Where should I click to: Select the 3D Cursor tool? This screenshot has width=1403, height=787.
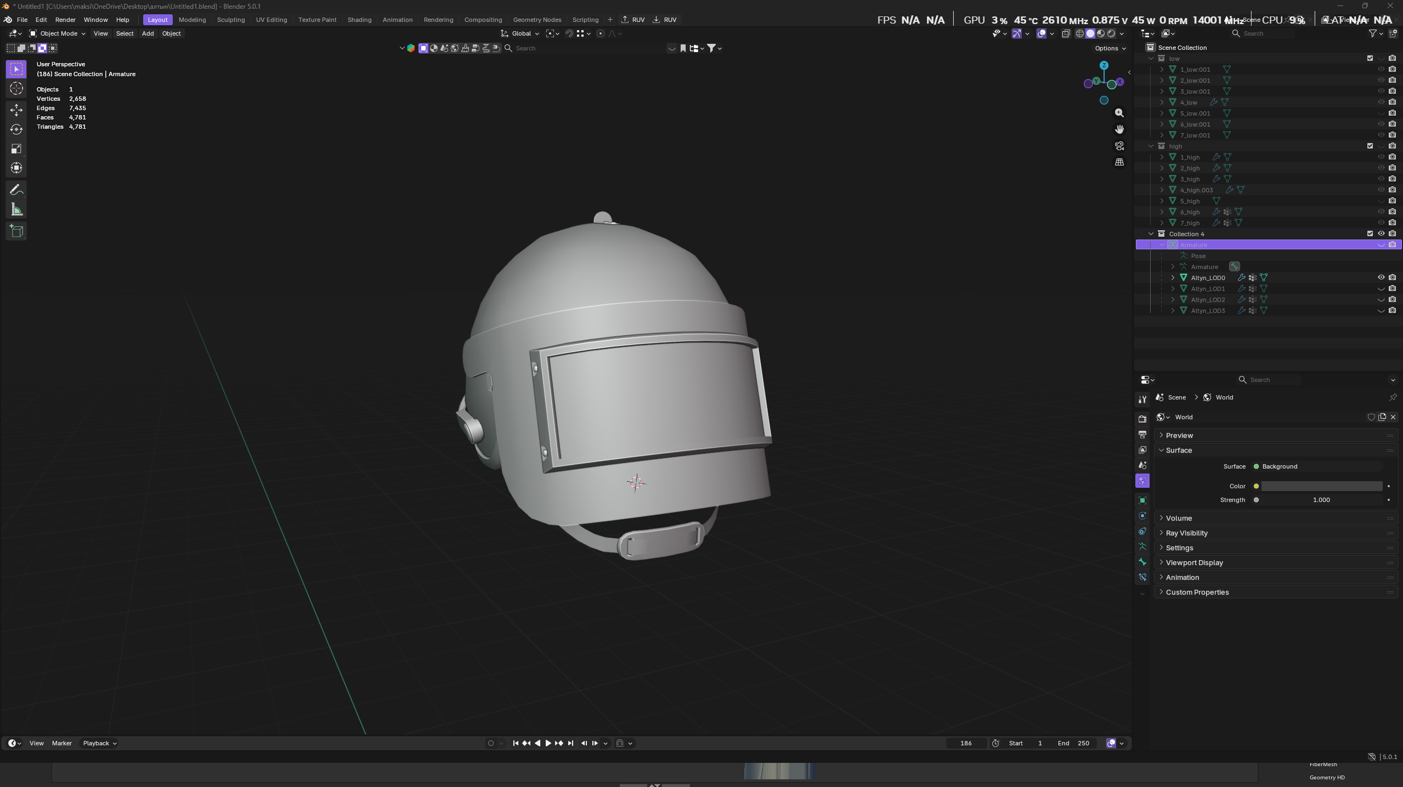(x=16, y=89)
